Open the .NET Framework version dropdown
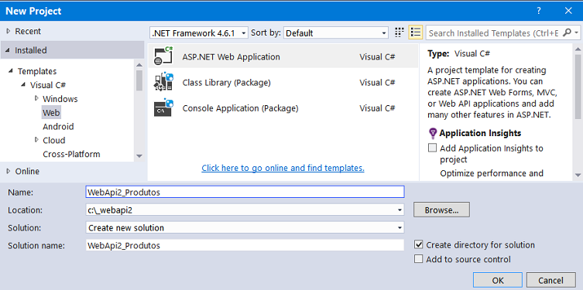The width and height of the screenshot is (583, 290). 199,33
